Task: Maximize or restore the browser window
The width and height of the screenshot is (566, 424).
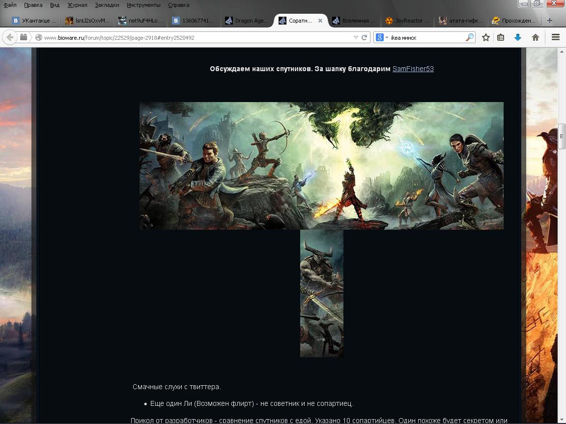Action: 537,3
